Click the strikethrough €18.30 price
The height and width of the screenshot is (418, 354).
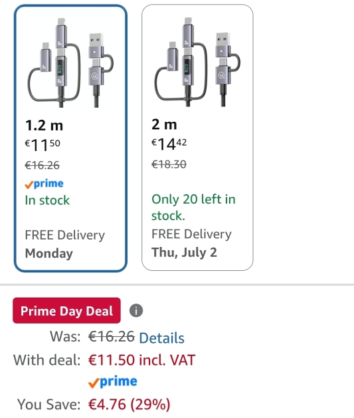pyautogui.click(x=169, y=164)
